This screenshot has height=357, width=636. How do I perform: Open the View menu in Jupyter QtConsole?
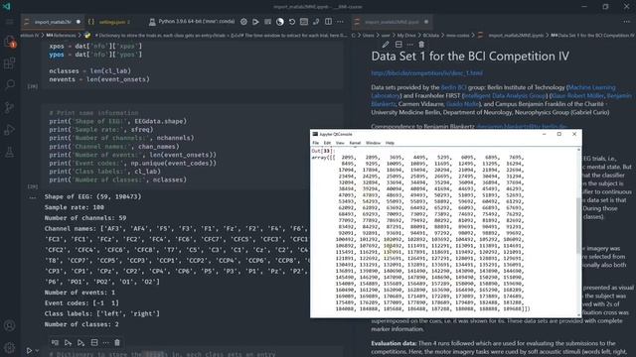point(340,143)
